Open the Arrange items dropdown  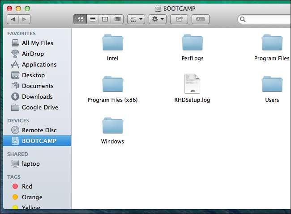pos(136,19)
